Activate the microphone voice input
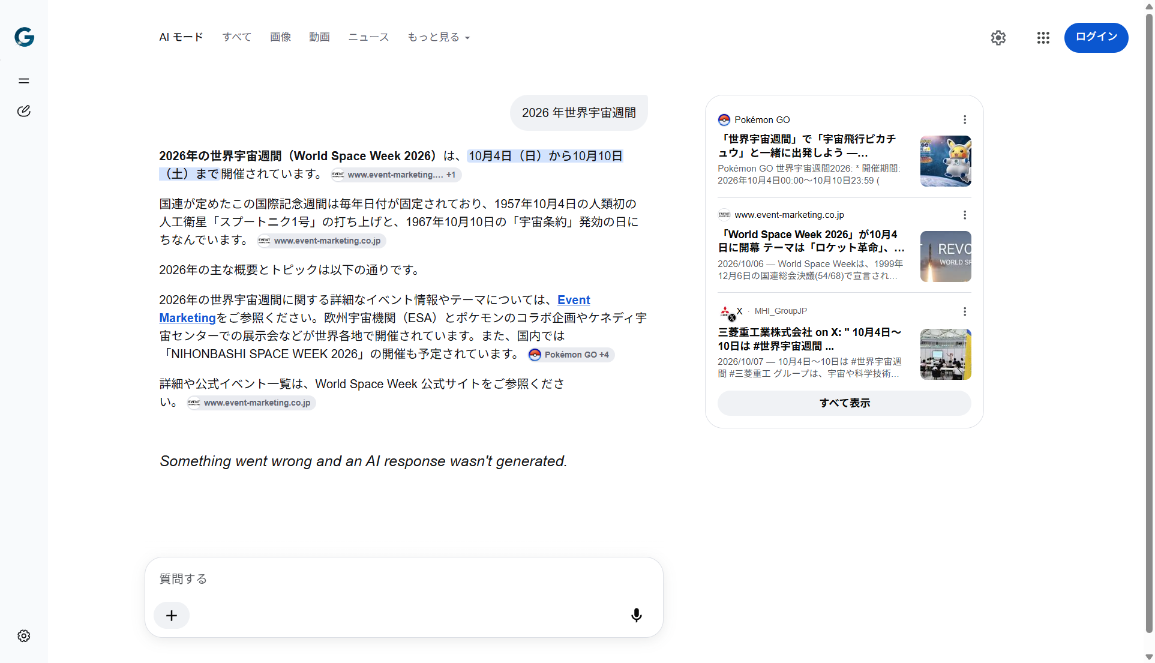Image resolution: width=1155 pixels, height=663 pixels. pos(637,616)
